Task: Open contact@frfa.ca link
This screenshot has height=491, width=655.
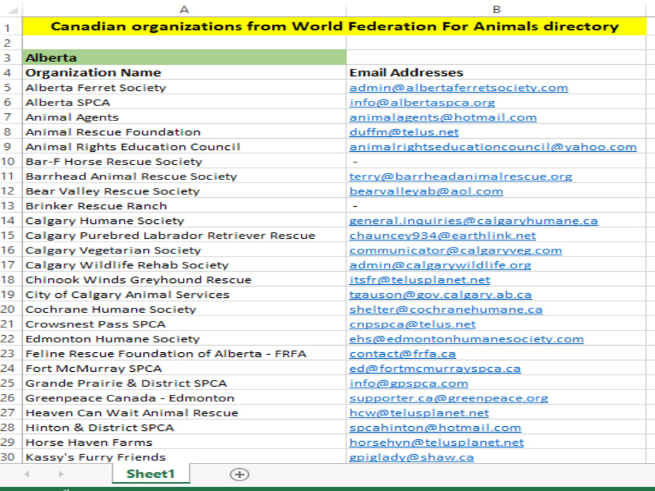Action: [x=402, y=354]
